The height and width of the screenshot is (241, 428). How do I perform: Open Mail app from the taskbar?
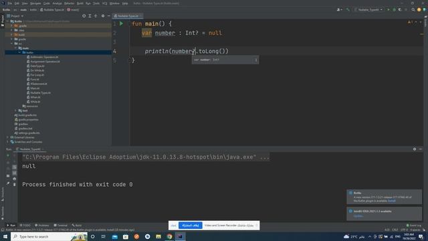(115, 236)
